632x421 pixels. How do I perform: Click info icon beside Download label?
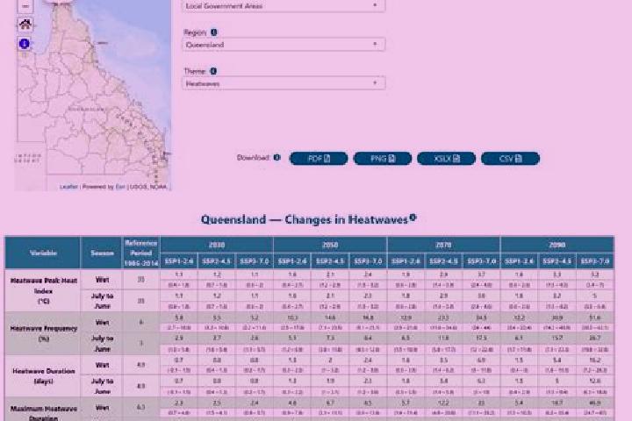pyautogui.click(x=276, y=158)
